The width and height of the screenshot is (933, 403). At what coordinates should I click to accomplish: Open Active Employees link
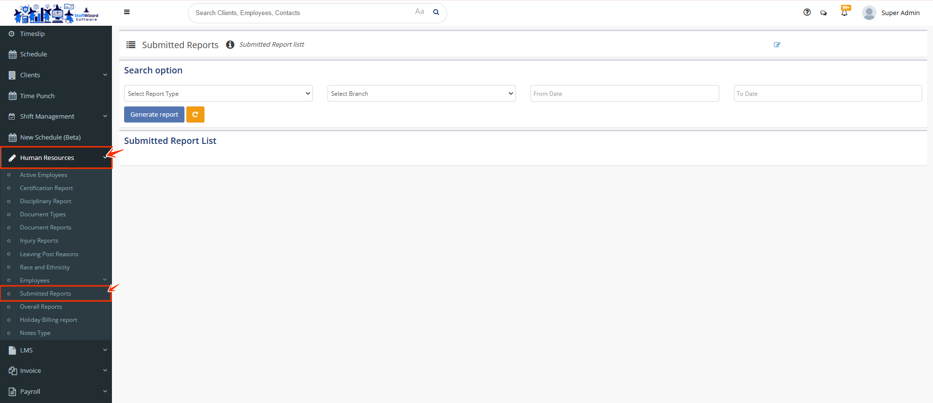pos(43,175)
